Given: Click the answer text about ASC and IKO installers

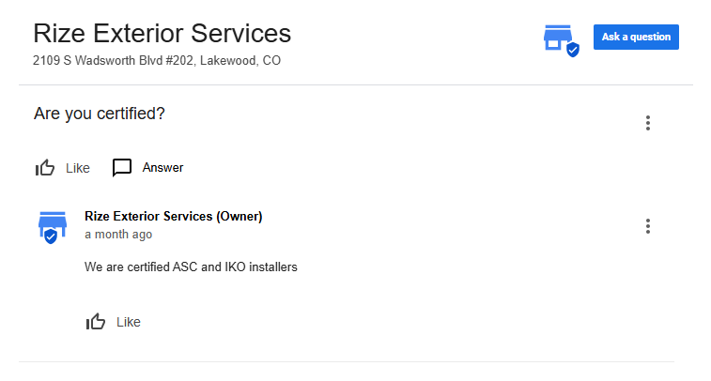Looking at the screenshot, I should click(191, 267).
